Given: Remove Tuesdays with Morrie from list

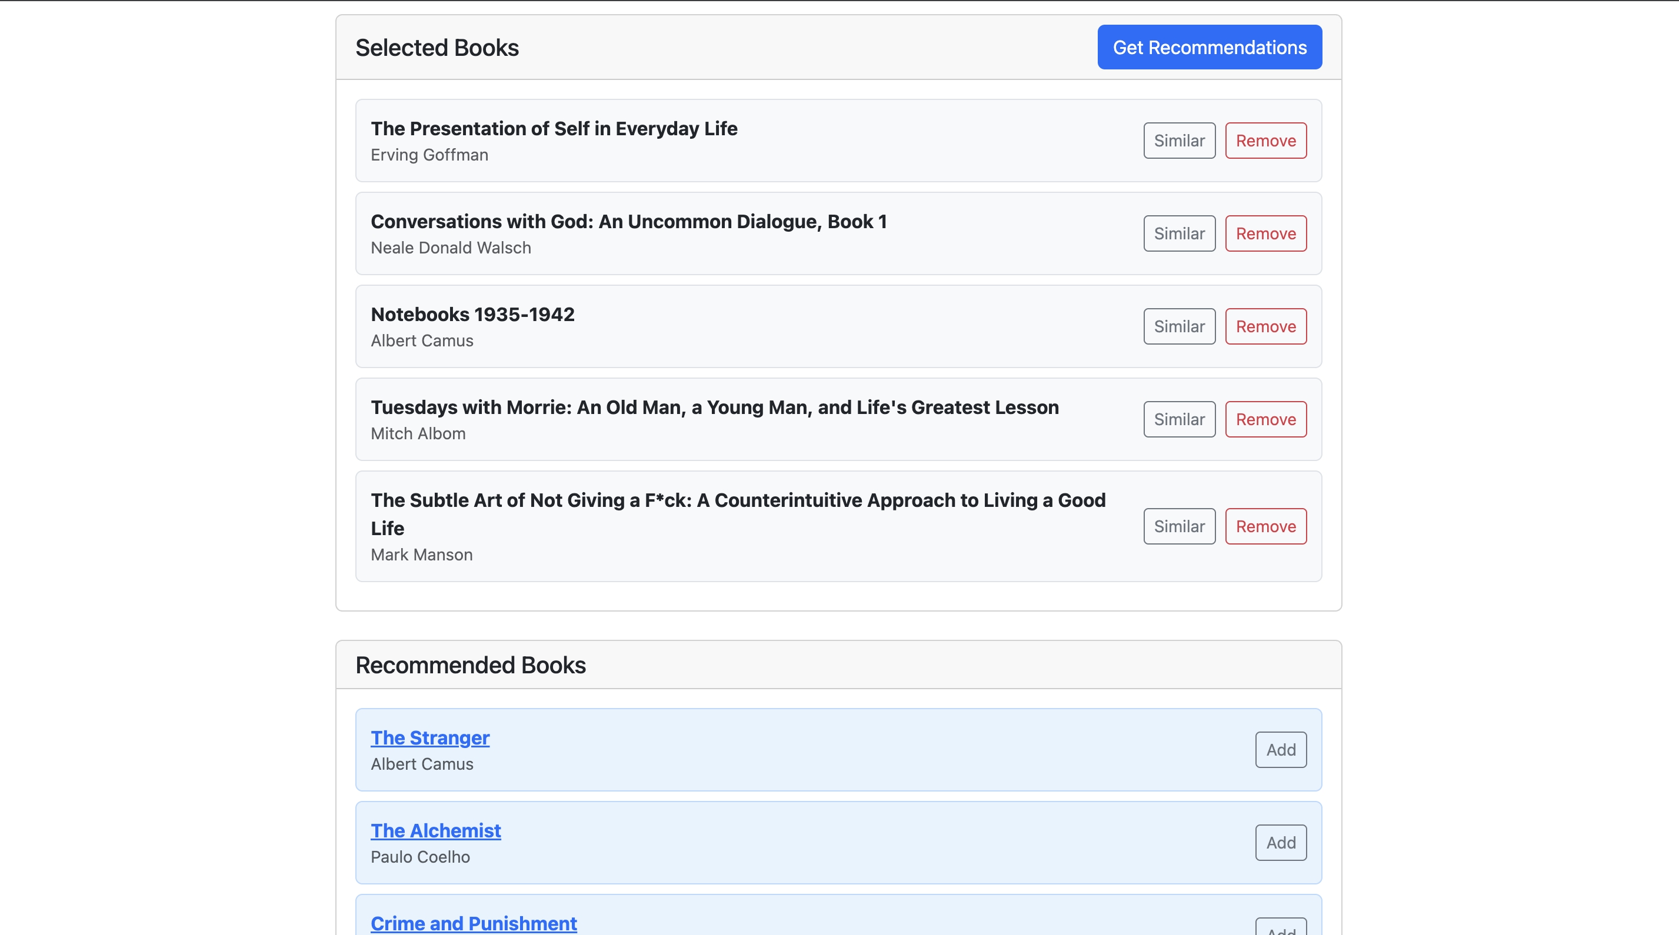Looking at the screenshot, I should [x=1265, y=420].
